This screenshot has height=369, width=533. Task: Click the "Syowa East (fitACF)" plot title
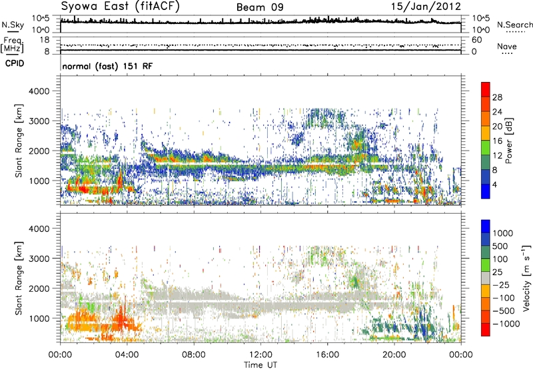(x=120, y=6)
